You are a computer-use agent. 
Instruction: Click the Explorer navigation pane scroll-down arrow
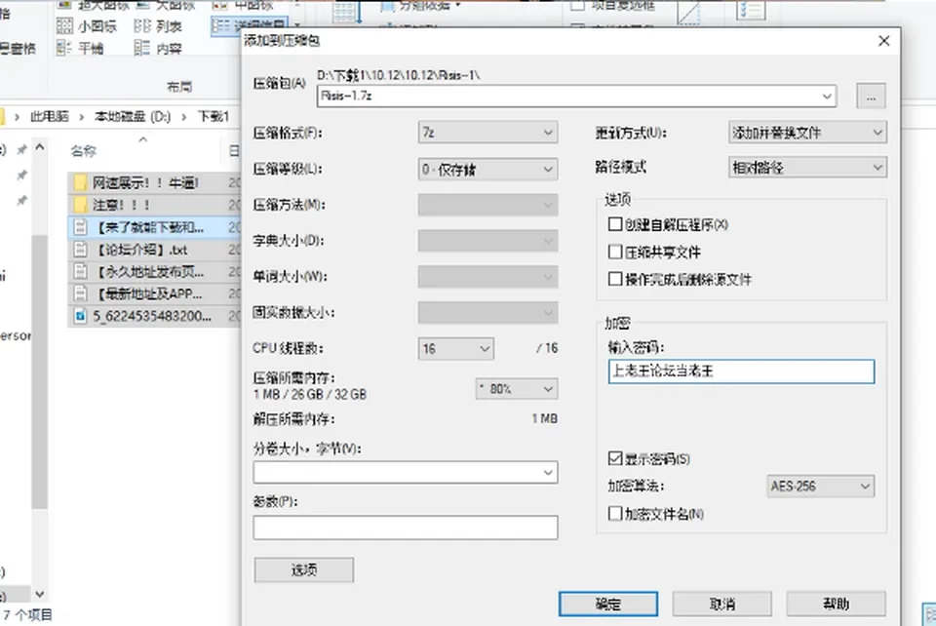[x=39, y=595]
